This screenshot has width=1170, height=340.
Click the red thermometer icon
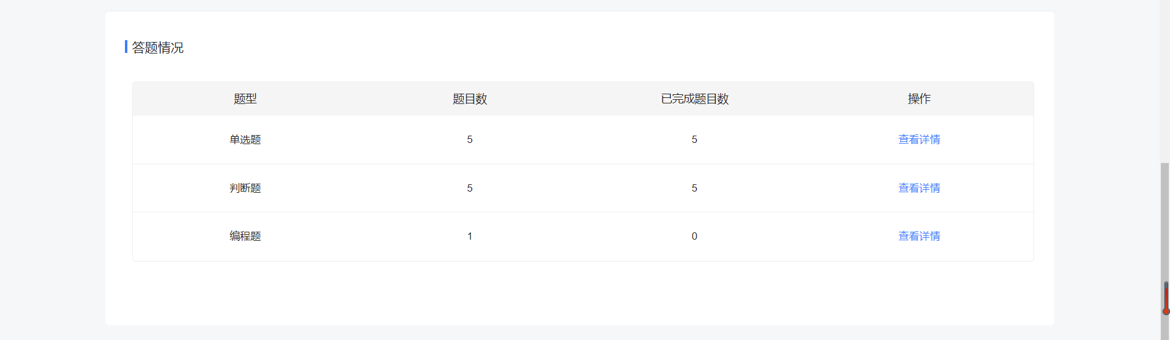[x=1166, y=298]
